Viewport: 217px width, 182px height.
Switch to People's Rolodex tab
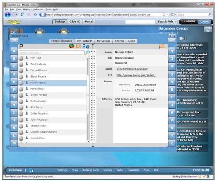[x=62, y=41]
